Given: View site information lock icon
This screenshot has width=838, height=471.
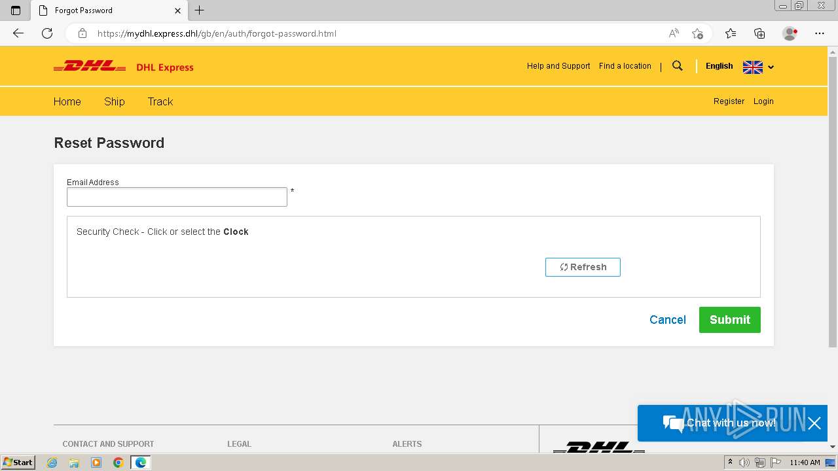Looking at the screenshot, I should click(82, 33).
